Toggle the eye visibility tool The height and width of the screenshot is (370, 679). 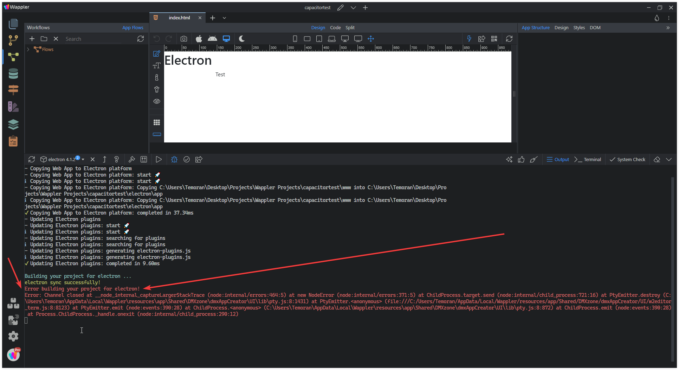pos(157,101)
